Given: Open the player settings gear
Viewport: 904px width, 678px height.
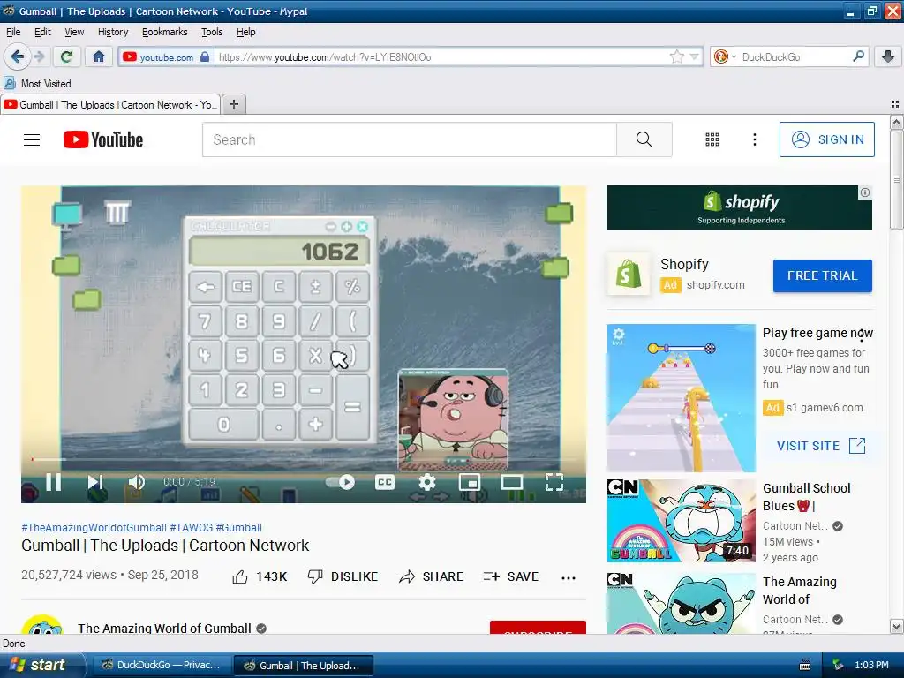Looking at the screenshot, I should click(426, 482).
